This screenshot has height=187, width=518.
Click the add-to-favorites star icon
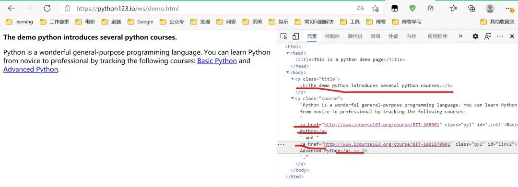(375, 8)
